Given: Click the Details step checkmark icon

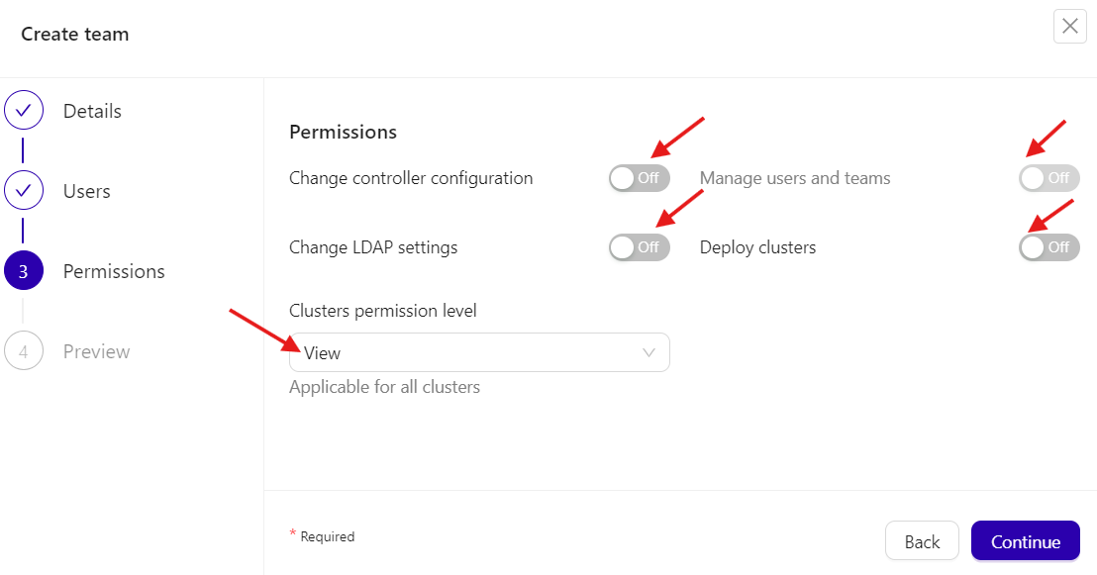Looking at the screenshot, I should point(24,110).
